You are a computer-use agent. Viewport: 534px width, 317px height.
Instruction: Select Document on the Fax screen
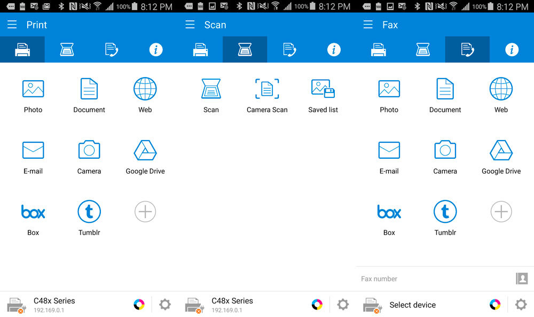click(x=445, y=95)
